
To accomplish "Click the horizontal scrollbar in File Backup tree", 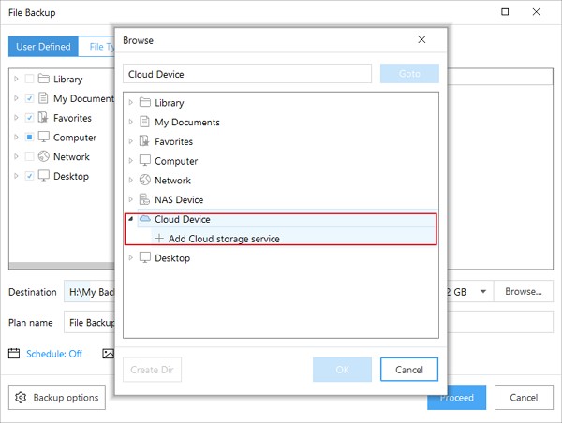I will 62,266.
